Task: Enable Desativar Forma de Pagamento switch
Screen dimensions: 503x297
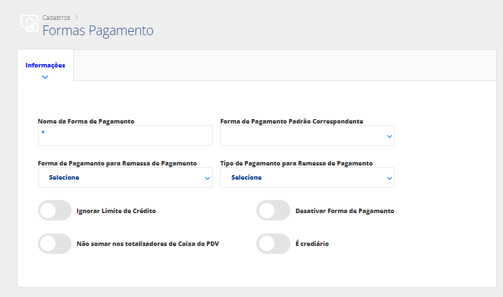Action: coord(273,210)
